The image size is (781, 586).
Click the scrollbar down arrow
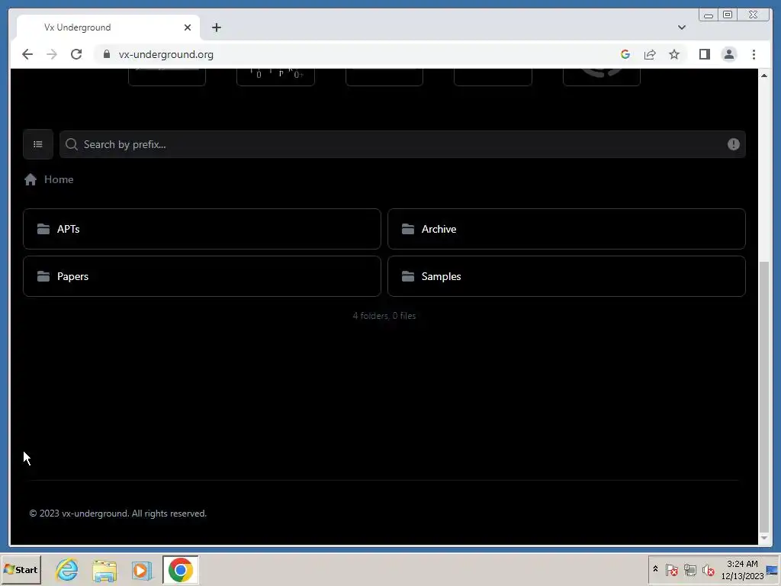click(764, 538)
